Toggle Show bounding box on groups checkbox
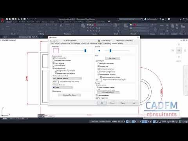 coord(101,77)
